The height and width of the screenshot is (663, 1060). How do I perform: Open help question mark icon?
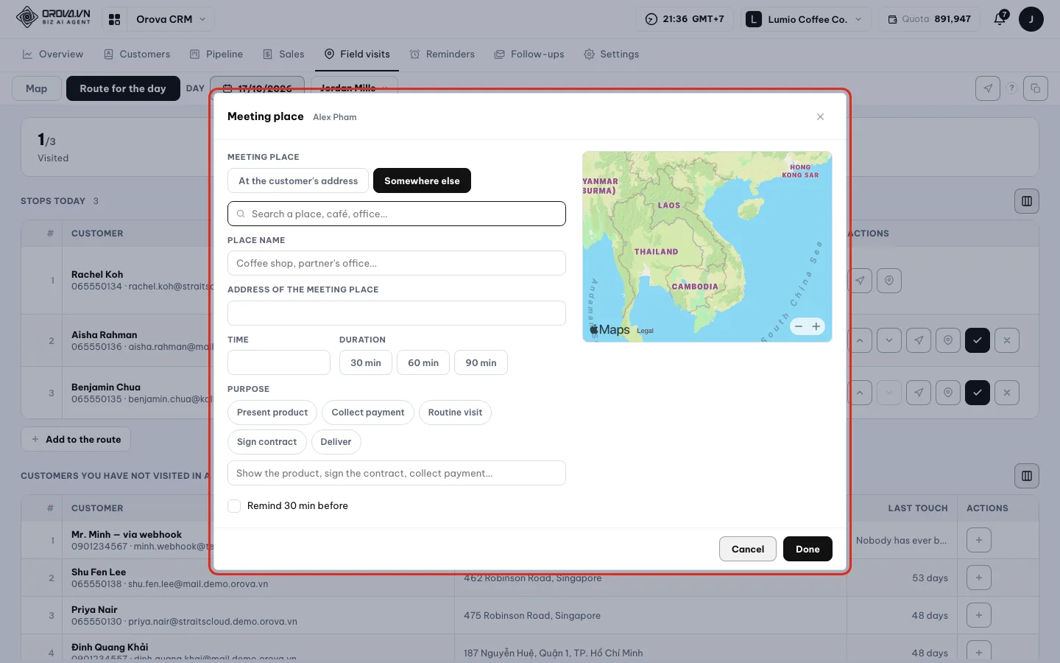1011,88
